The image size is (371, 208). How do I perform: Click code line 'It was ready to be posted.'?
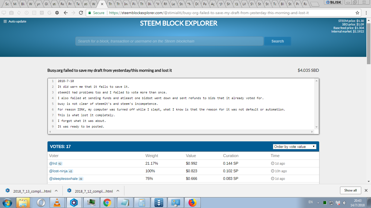81,126
